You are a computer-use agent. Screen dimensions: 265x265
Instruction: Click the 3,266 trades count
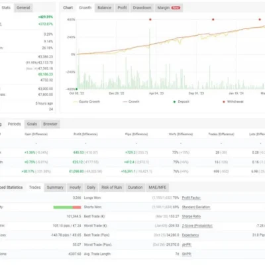77,197
